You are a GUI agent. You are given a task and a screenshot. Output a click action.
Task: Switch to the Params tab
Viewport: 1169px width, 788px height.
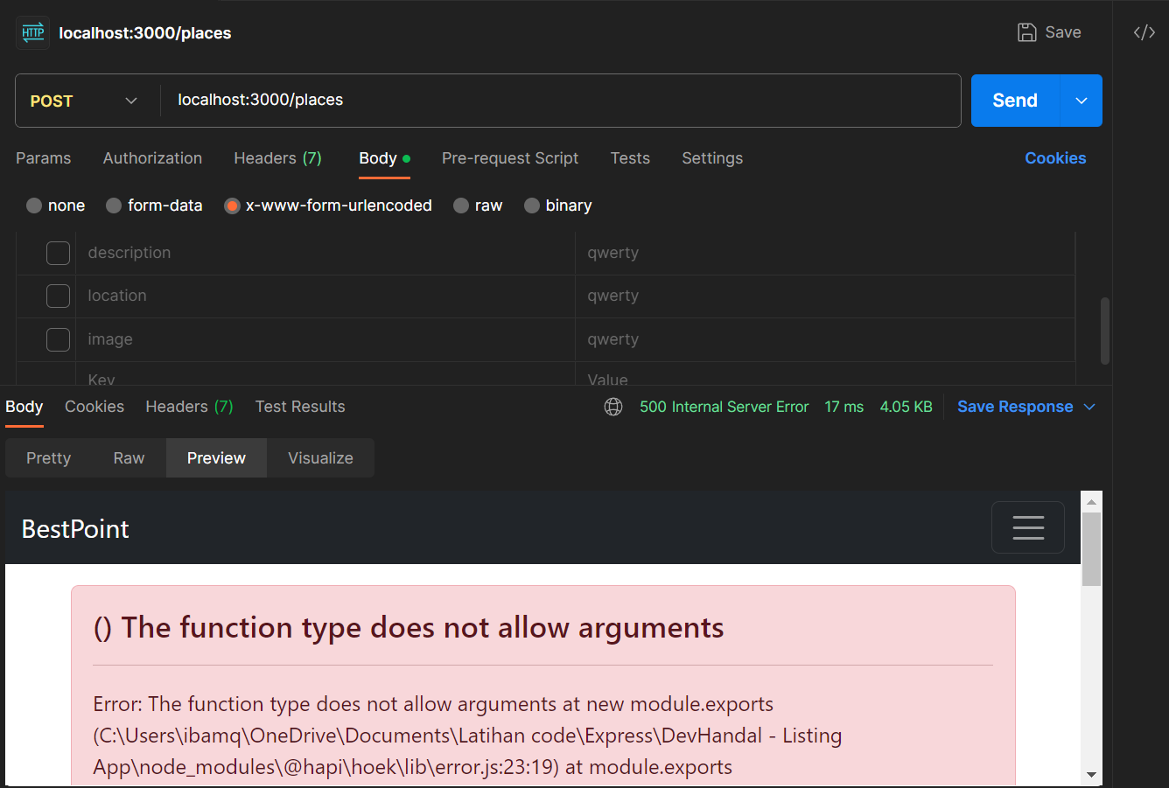tap(43, 158)
